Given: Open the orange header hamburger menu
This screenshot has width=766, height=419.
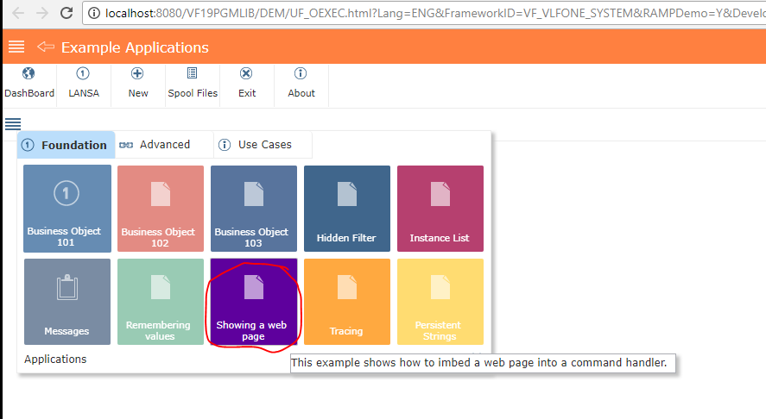Looking at the screenshot, I should pyautogui.click(x=16, y=47).
